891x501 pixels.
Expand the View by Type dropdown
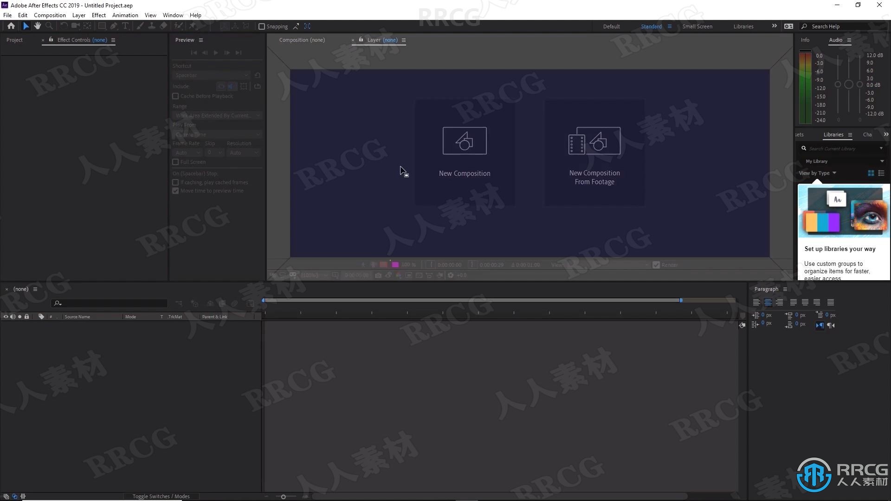point(818,173)
